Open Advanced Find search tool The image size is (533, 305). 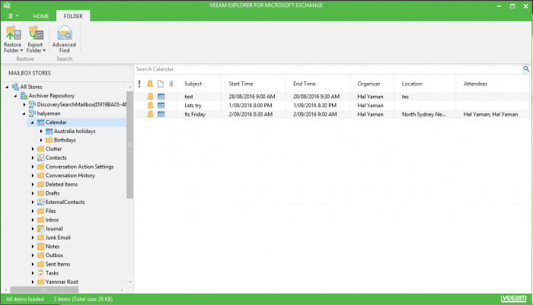tap(64, 39)
